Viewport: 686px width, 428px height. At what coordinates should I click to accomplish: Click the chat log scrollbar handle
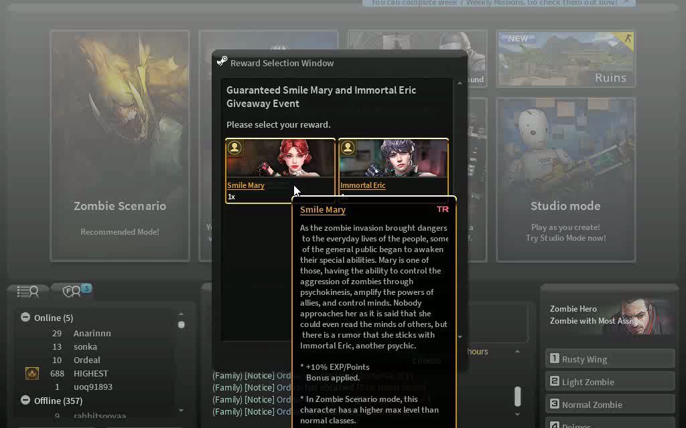click(x=518, y=396)
